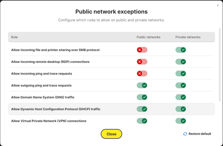Toggle DHCP traffic for public networks
The image size is (223, 146).
pos(142,109)
